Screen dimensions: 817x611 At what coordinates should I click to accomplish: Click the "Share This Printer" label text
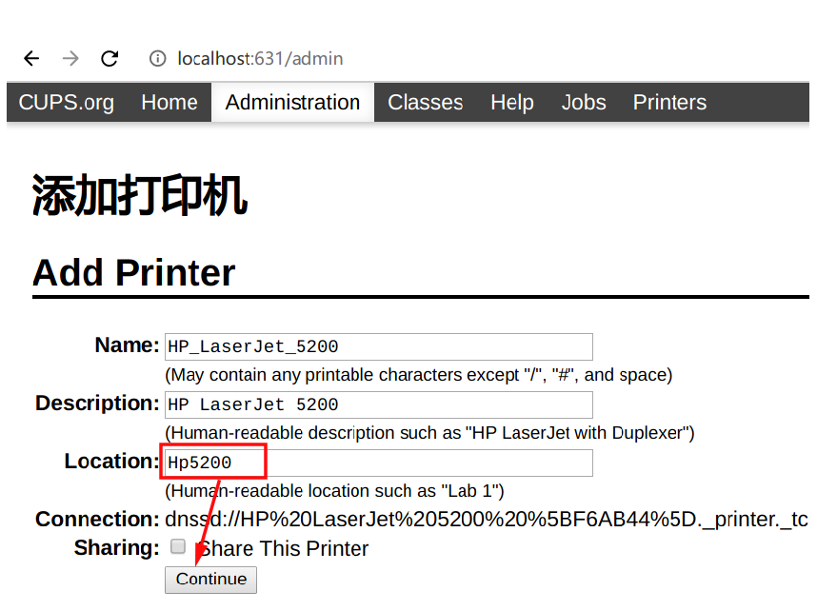(x=284, y=549)
